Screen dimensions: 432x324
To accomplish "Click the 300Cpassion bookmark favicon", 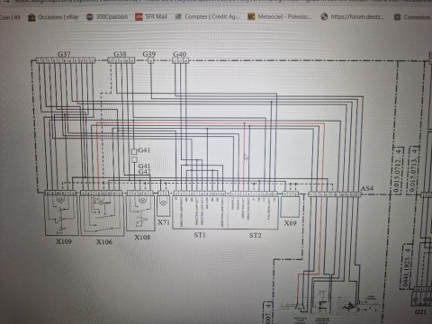I will coord(90,17).
